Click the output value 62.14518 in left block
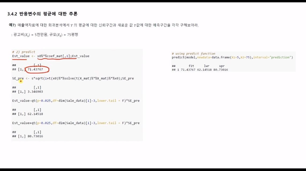The image size is (306, 171). tap(35, 114)
